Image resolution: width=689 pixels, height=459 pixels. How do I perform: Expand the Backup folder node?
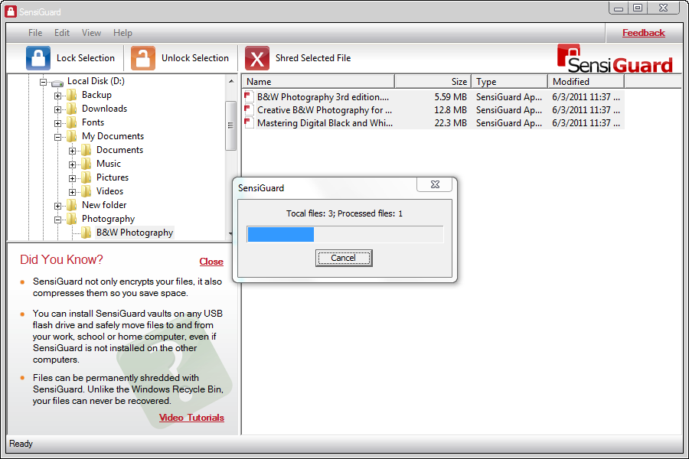[x=57, y=96]
